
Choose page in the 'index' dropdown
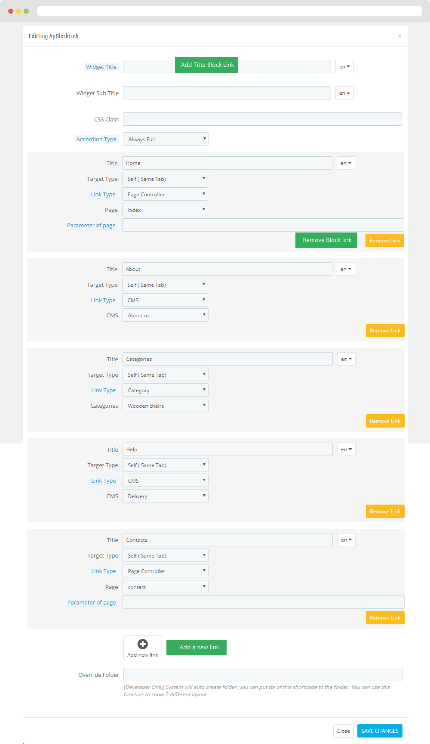165,210
